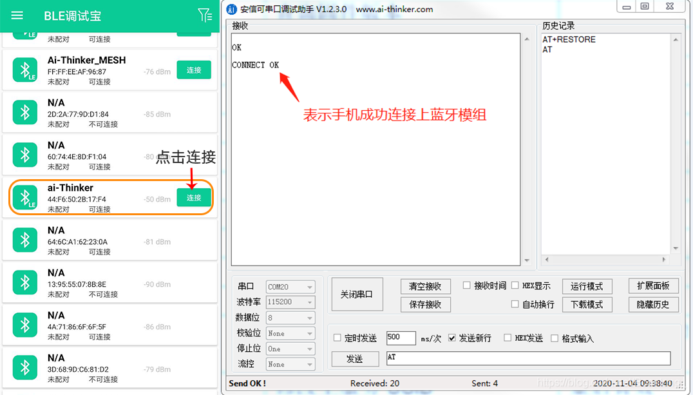Click the Send OK! status text
This screenshot has width=693, height=395.
247,383
